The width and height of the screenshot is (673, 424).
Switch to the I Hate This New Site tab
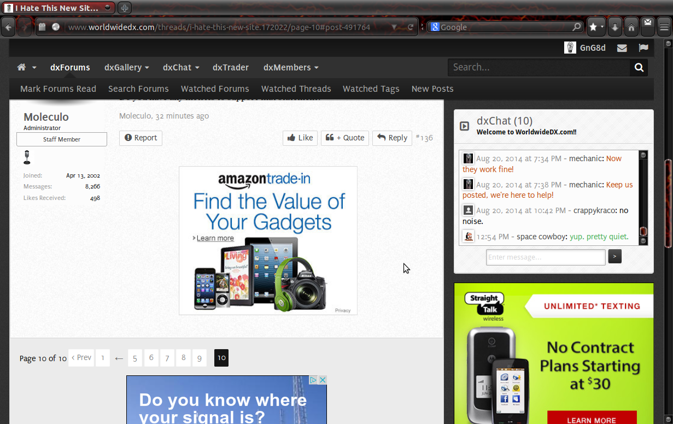coord(57,8)
